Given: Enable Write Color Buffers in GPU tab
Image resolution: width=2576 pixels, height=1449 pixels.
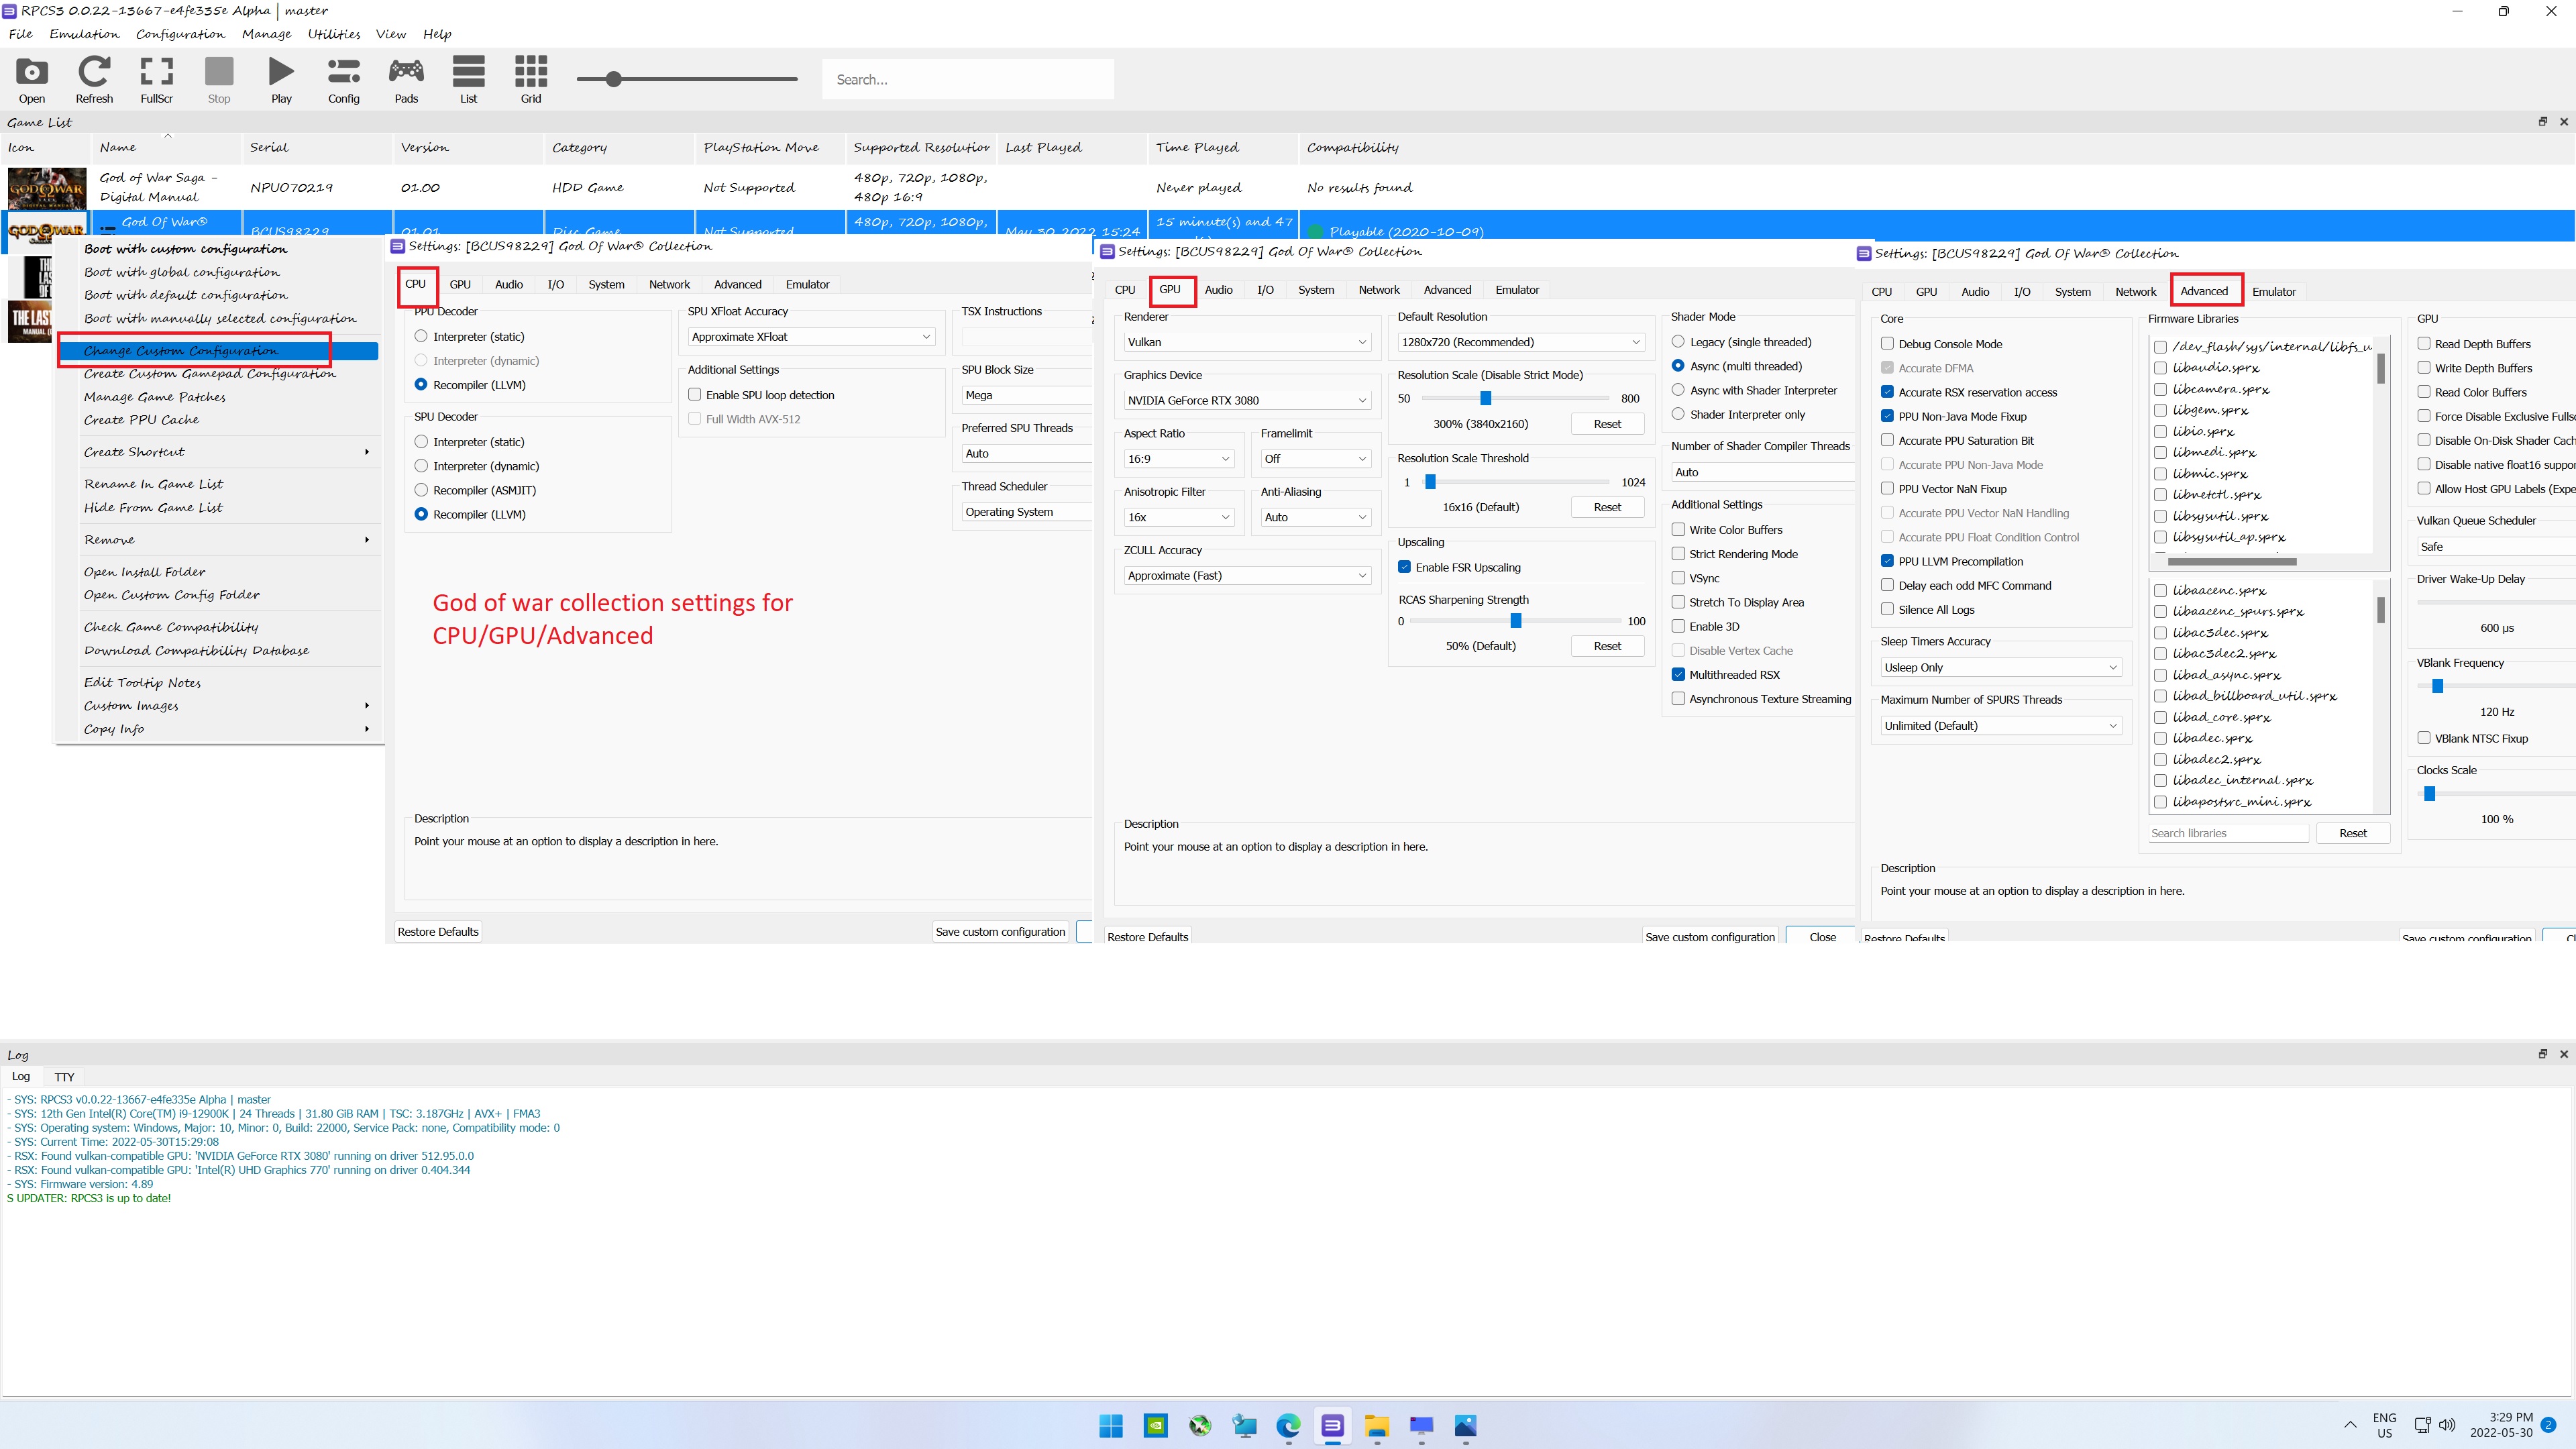Looking at the screenshot, I should click(x=1679, y=530).
